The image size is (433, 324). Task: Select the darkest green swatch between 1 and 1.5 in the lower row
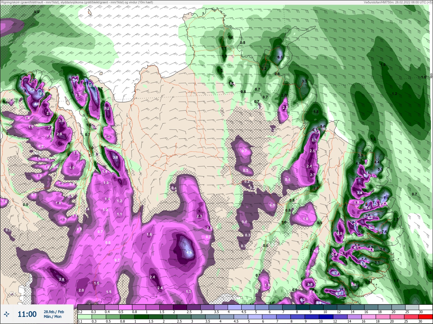[x=141, y=317]
